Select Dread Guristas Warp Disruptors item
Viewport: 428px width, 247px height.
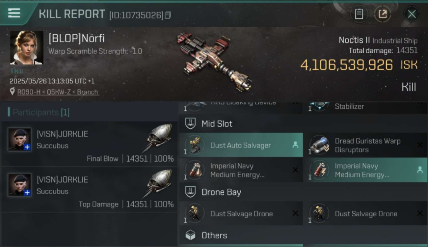click(x=366, y=145)
